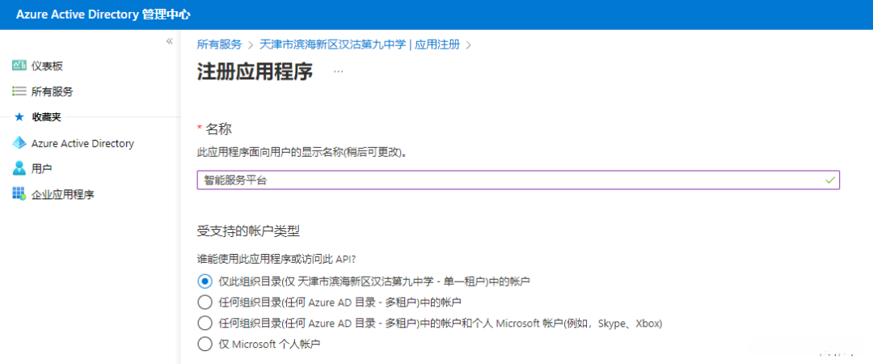Select 仅 Microsoft 个人帐户 radio option
This screenshot has height=364, width=873.
point(205,344)
